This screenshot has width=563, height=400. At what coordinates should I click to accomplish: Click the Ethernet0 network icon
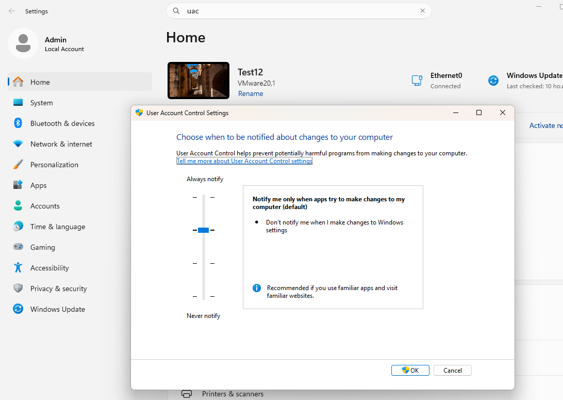click(417, 80)
